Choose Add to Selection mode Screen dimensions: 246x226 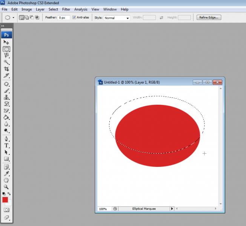(x=27, y=17)
